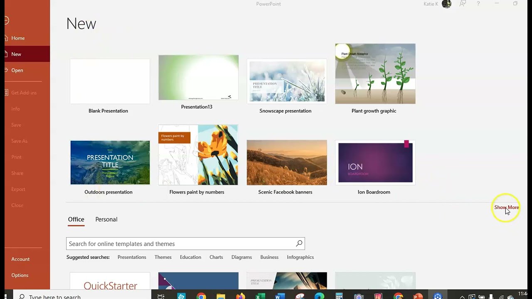Click the back arrow in the sidebar
532x299 pixels.
pyautogui.click(x=6, y=20)
